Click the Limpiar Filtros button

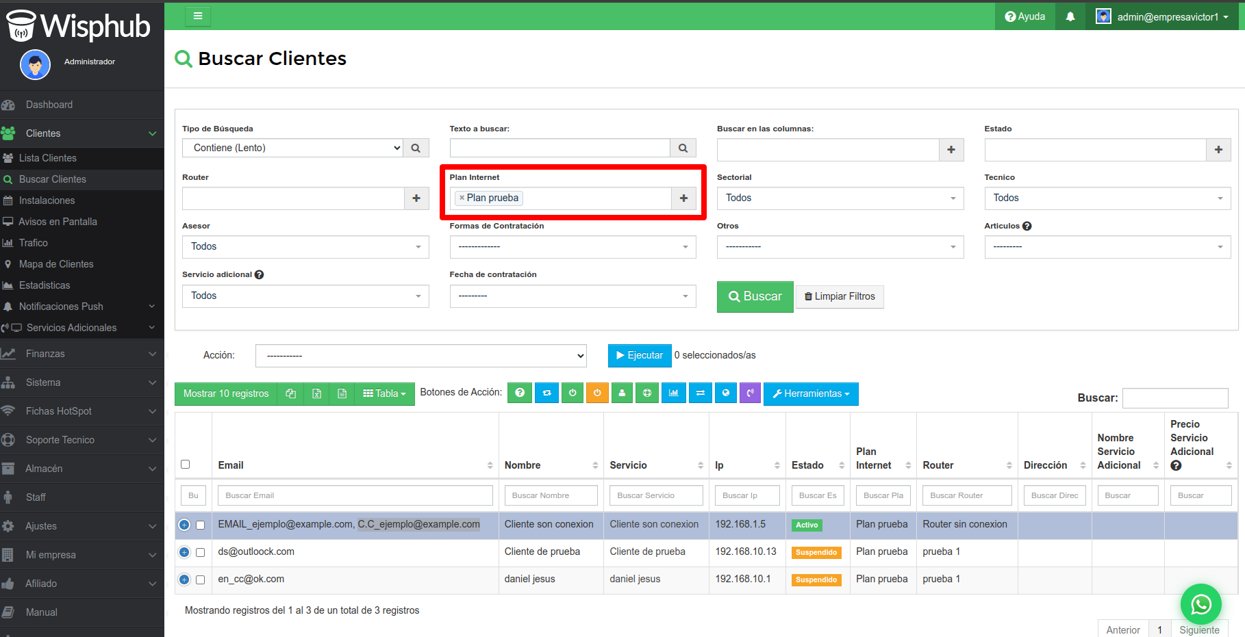(840, 296)
